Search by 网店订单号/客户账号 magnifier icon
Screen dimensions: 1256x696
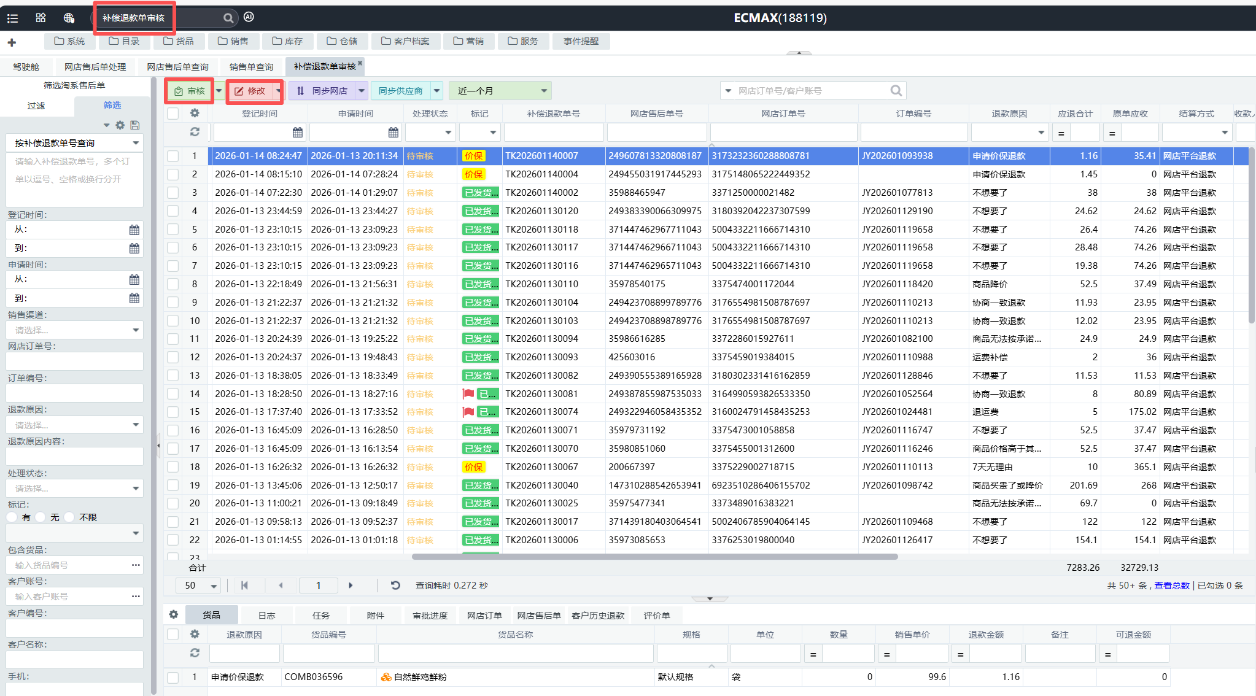[896, 91]
